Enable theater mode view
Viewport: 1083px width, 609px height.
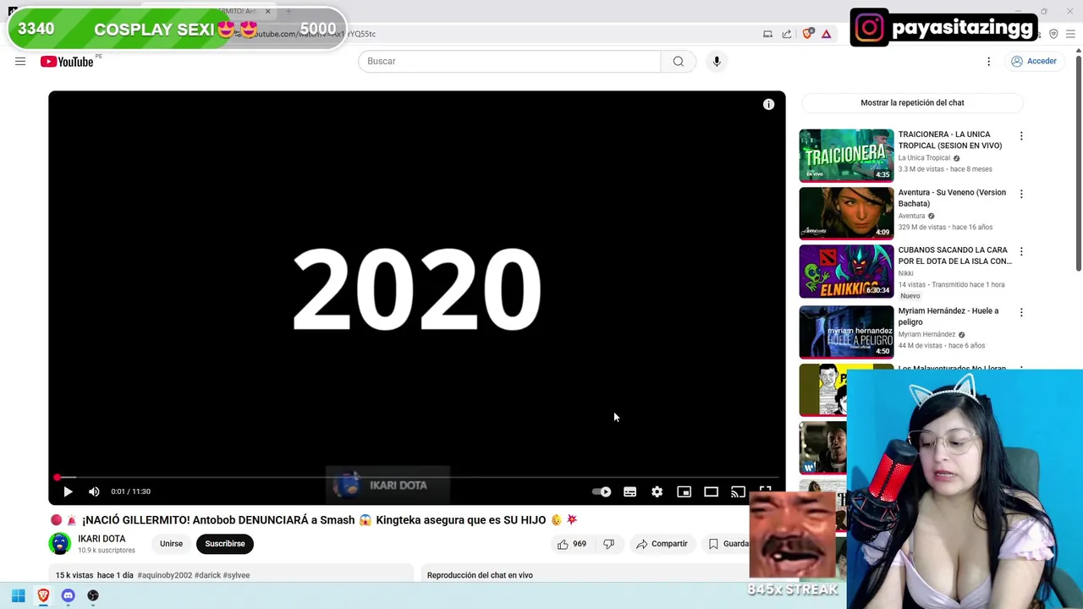pyautogui.click(x=711, y=491)
